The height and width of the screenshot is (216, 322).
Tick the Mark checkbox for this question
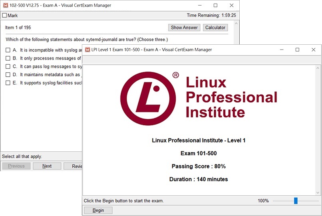5,16
